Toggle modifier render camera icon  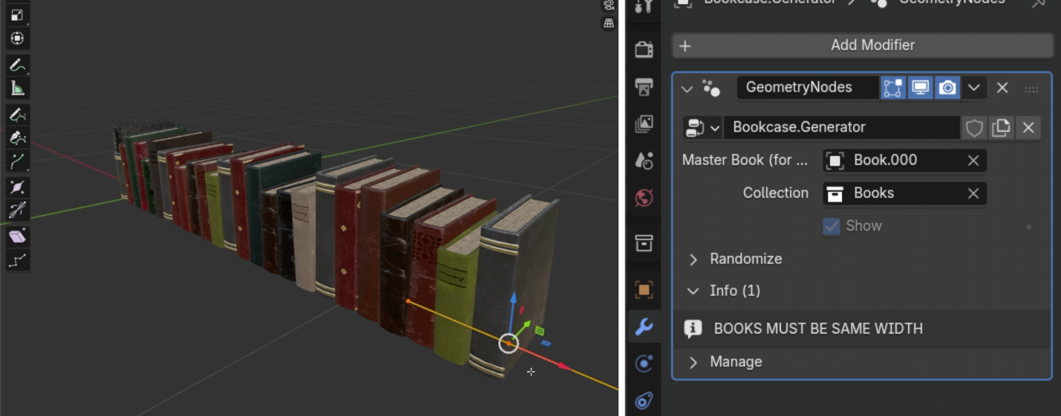pos(947,88)
